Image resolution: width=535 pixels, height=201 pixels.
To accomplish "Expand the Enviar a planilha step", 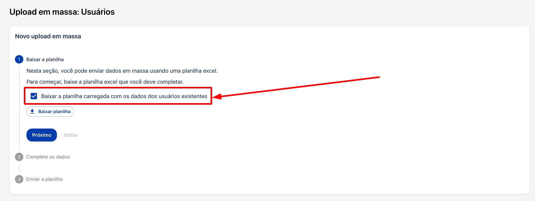I will coord(44,179).
